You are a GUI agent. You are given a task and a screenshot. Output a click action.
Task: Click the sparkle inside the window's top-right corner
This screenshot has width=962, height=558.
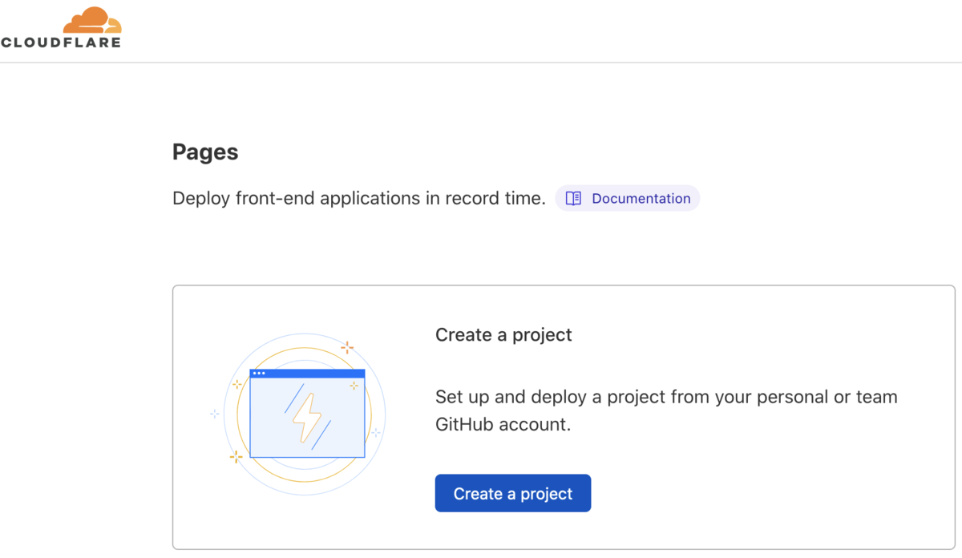(x=354, y=386)
